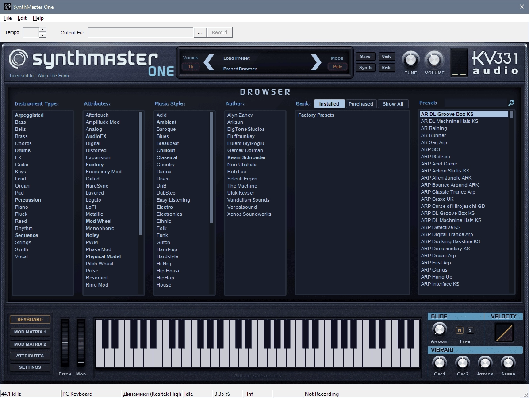Switch to the KEYBOARD tab
529x398 pixels.
tap(30, 319)
